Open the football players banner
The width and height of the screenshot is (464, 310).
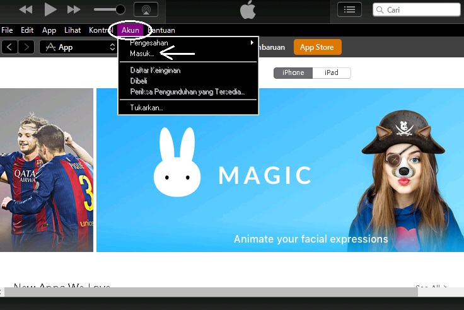pos(47,170)
